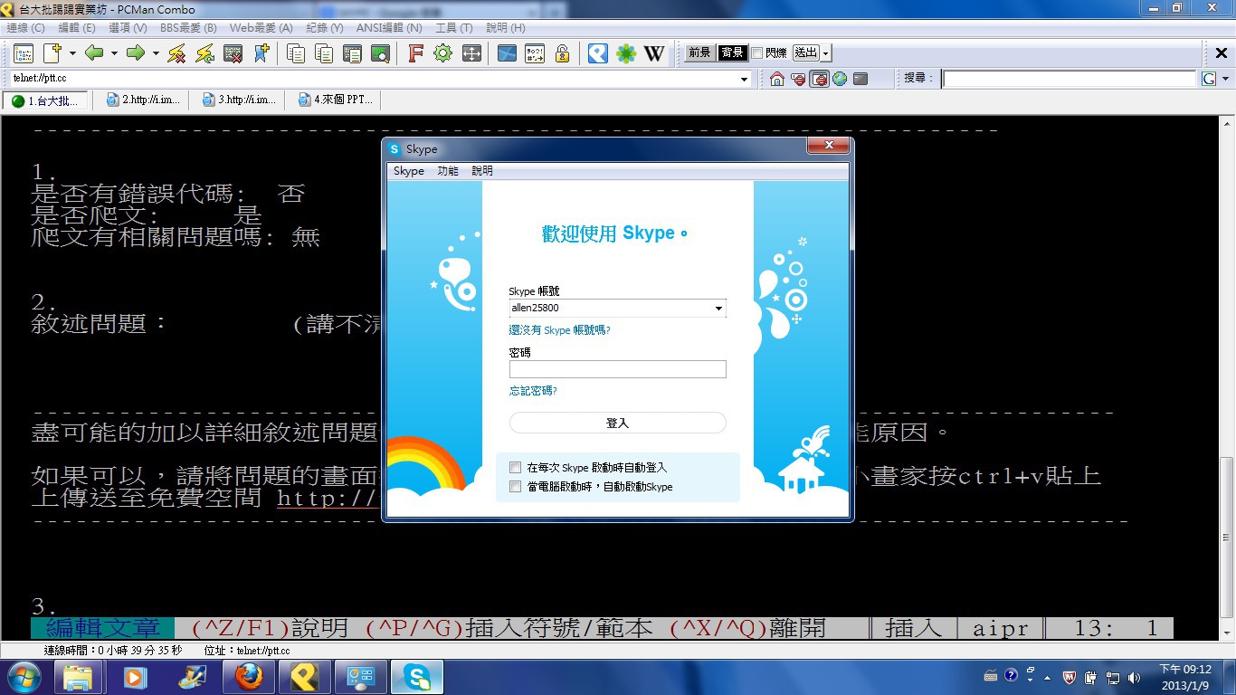Toggle the 閃爍 blink checkbox

[x=756, y=53]
